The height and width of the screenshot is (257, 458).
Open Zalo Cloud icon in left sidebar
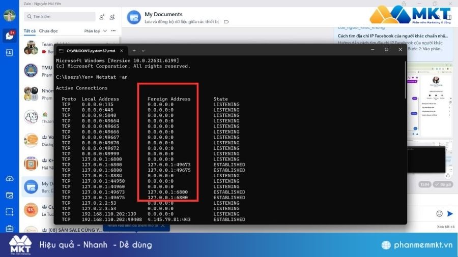pyautogui.click(x=9, y=179)
